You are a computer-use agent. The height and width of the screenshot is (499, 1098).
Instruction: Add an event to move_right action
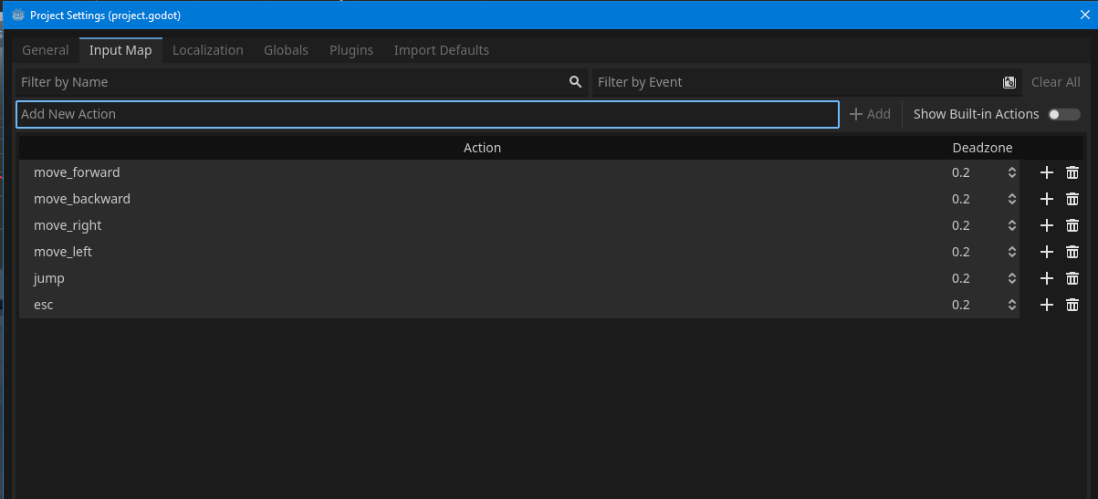1046,226
